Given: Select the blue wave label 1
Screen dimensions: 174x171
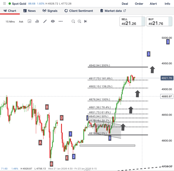Looking at the screenshot, I should [x=70, y=134].
